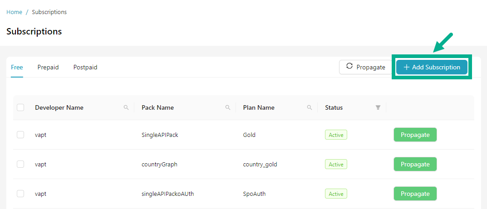Click the Pack Name search icon
Image resolution: width=487 pixels, height=209 pixels.
click(x=228, y=108)
